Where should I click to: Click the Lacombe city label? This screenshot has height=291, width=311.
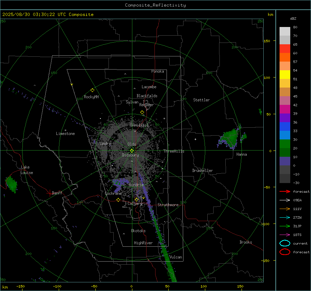149,87
